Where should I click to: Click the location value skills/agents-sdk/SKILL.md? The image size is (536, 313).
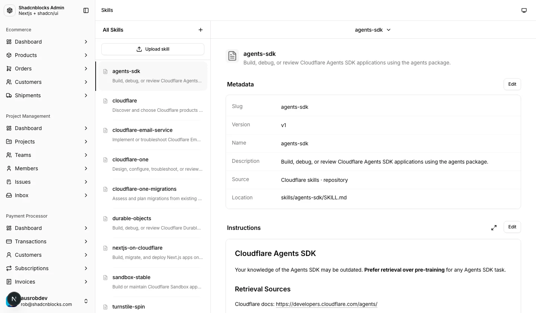314,197
